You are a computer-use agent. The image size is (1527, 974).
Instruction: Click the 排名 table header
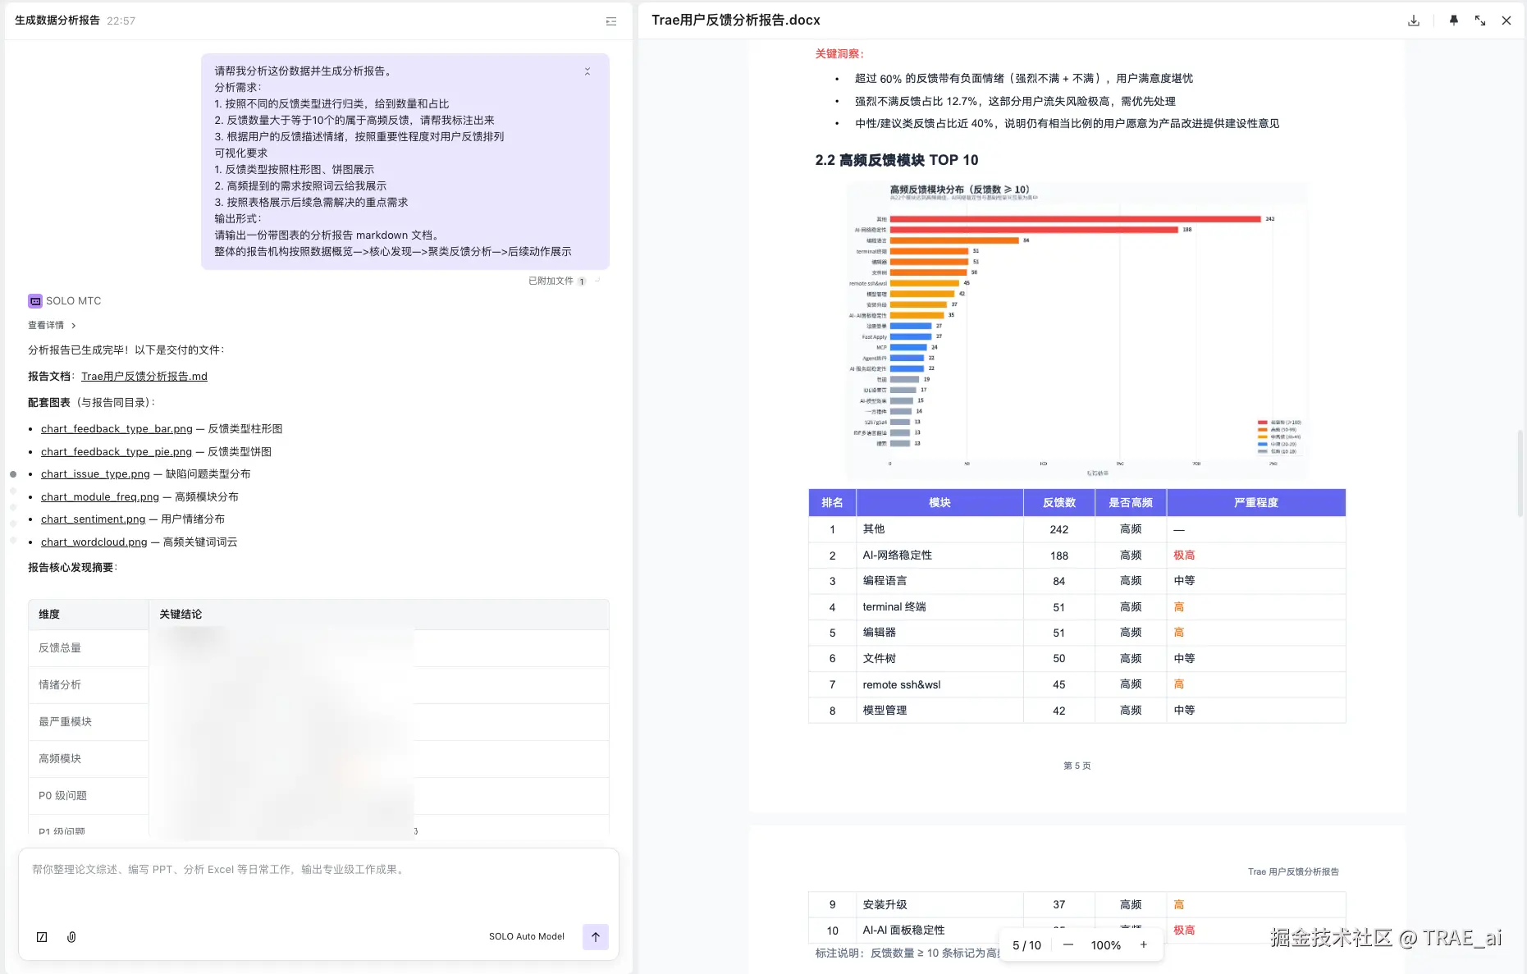click(x=832, y=503)
